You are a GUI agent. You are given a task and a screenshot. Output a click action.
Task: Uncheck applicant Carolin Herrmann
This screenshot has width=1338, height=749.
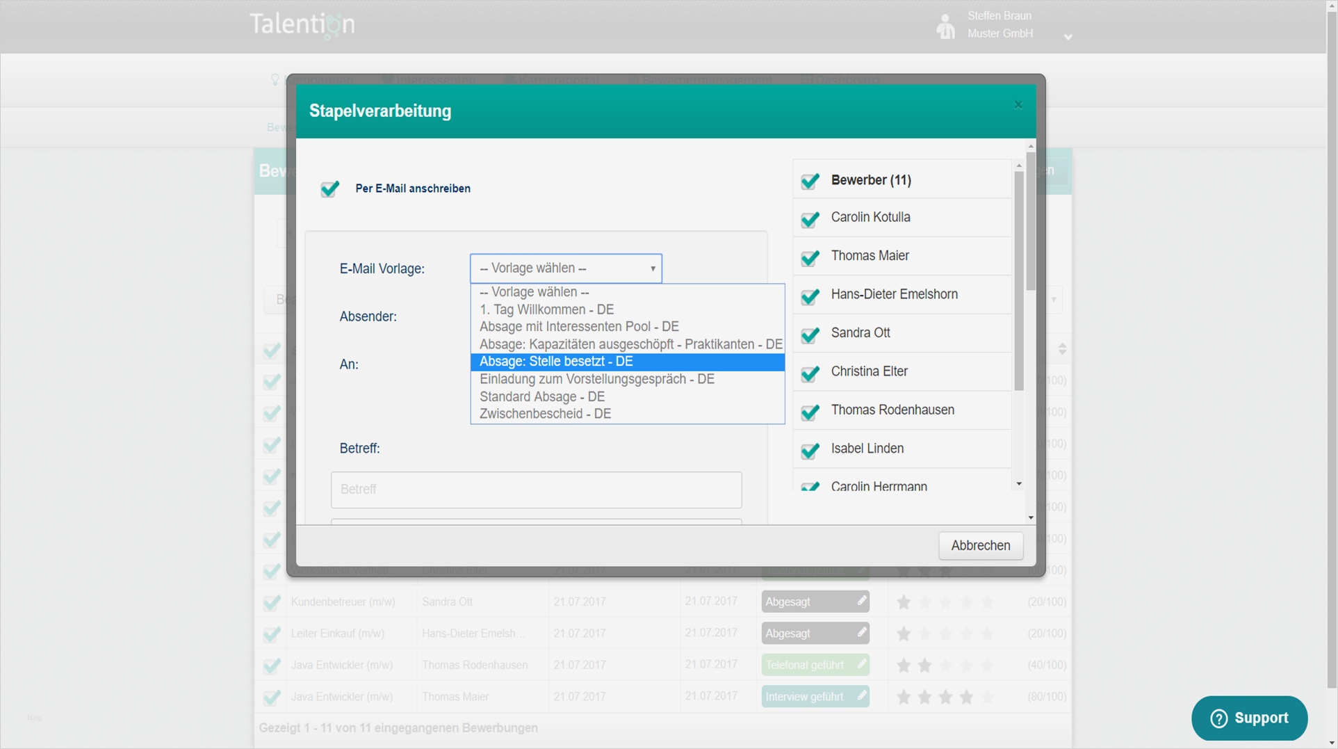pos(810,486)
